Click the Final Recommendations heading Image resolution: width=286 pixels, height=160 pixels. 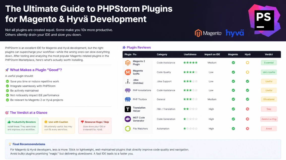29,144
